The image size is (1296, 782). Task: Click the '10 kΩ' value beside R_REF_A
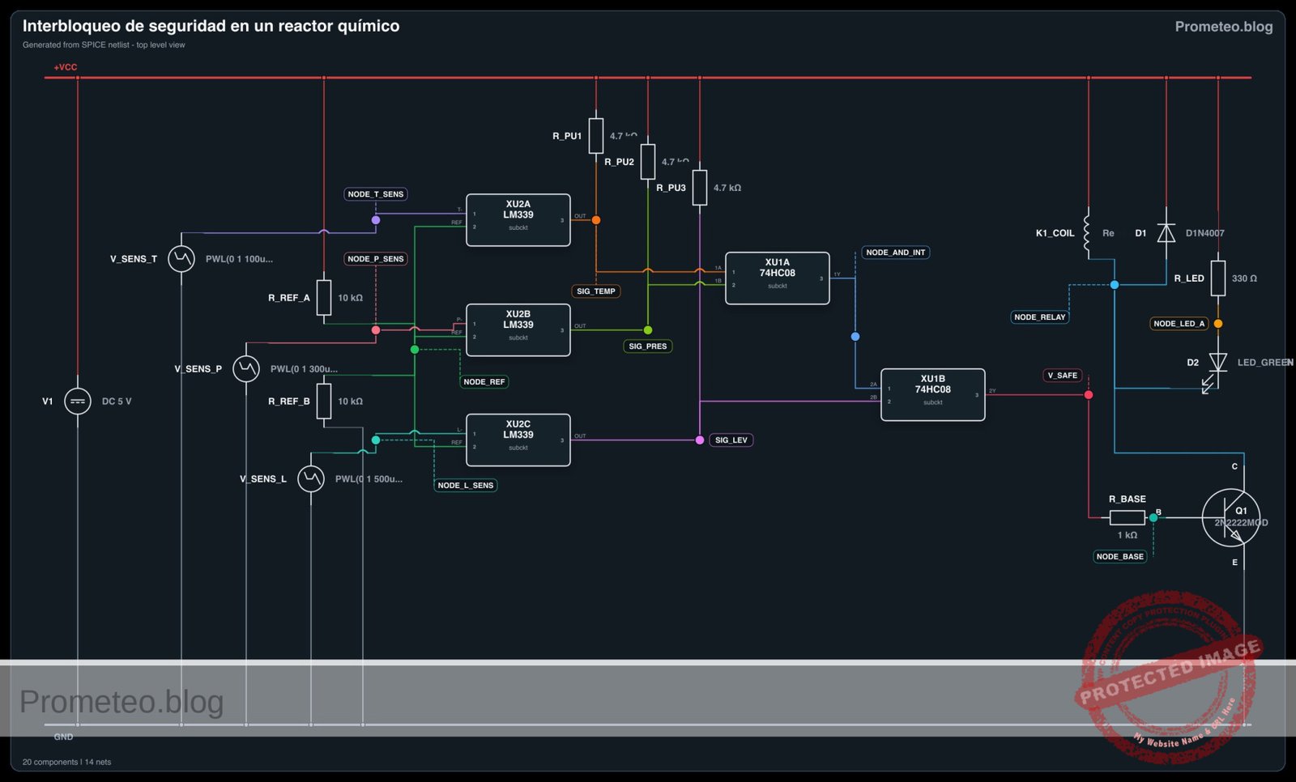pos(351,298)
